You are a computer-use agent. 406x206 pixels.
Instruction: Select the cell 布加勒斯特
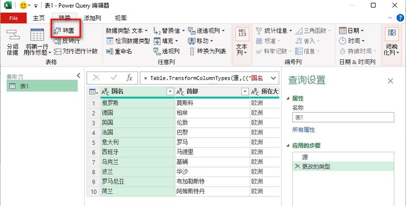[x=213, y=182]
